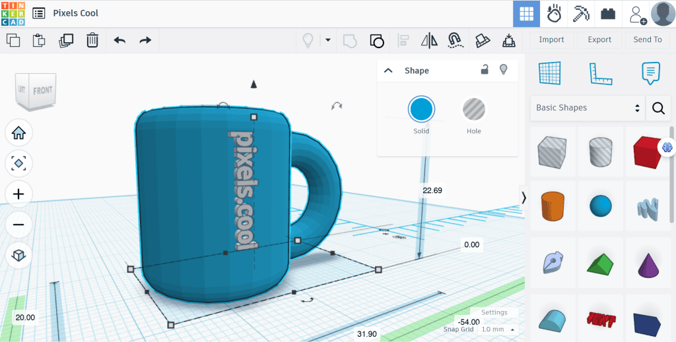
Task: Toggle the perspective/orthographic view cube icon
Action: (x=18, y=256)
